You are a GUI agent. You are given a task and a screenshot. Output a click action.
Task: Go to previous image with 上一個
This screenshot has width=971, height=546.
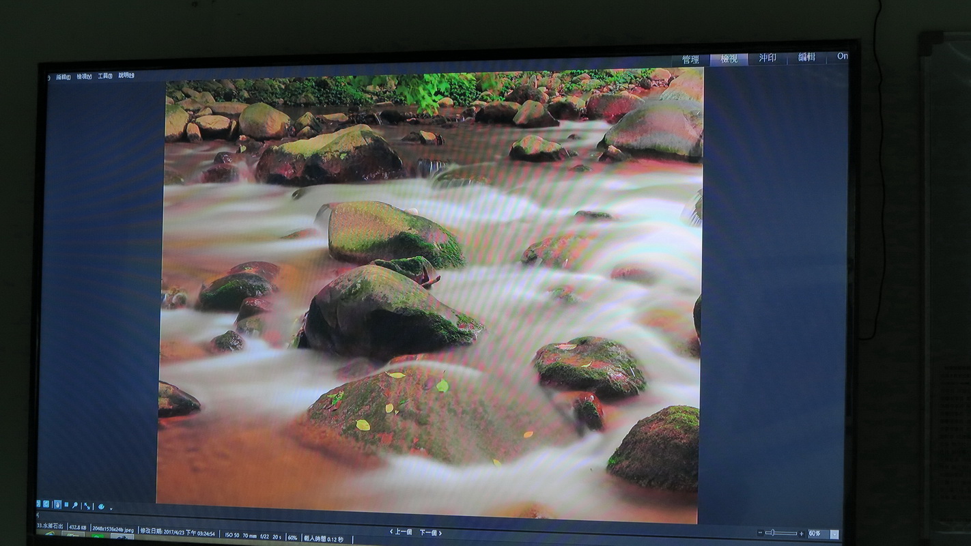point(401,532)
